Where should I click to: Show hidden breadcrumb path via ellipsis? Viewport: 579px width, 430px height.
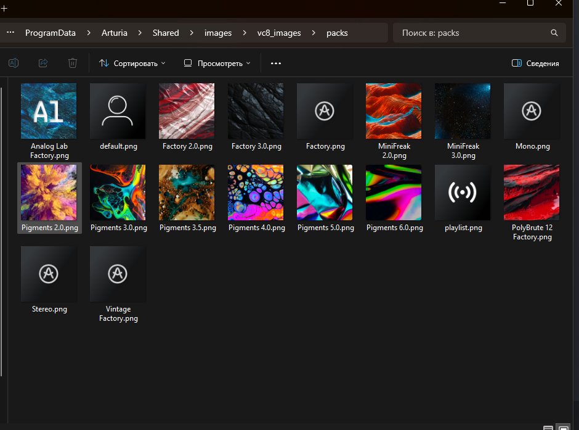point(10,33)
